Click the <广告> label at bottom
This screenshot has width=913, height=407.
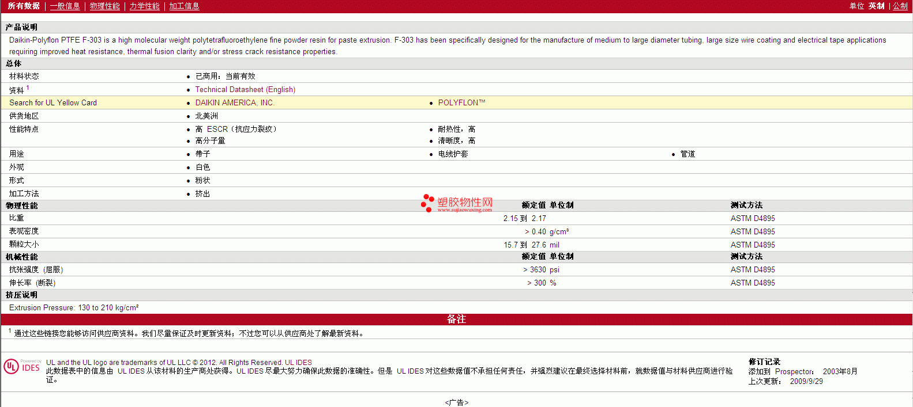coord(456,402)
